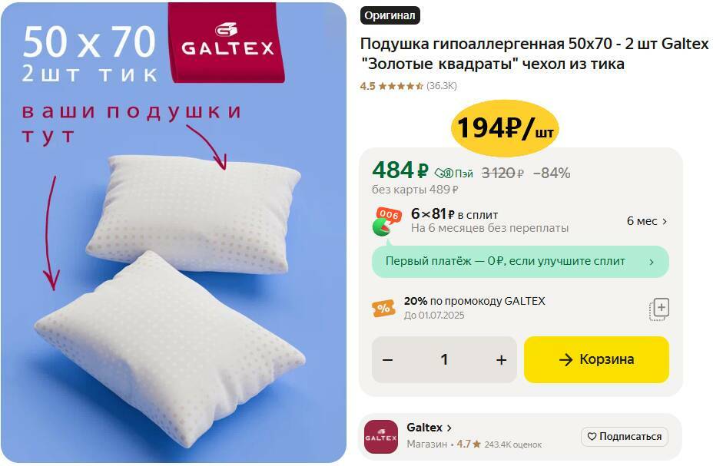Subscribe to store with Подписаться
Screen dimensions: 713x466
pos(625,437)
